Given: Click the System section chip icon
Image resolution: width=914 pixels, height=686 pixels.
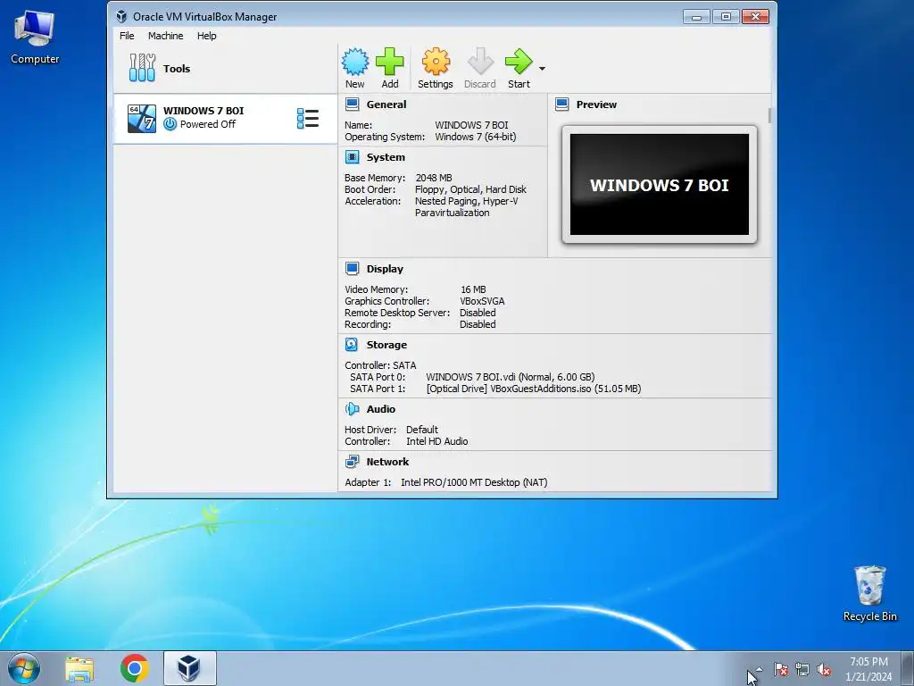Looking at the screenshot, I should [x=352, y=157].
